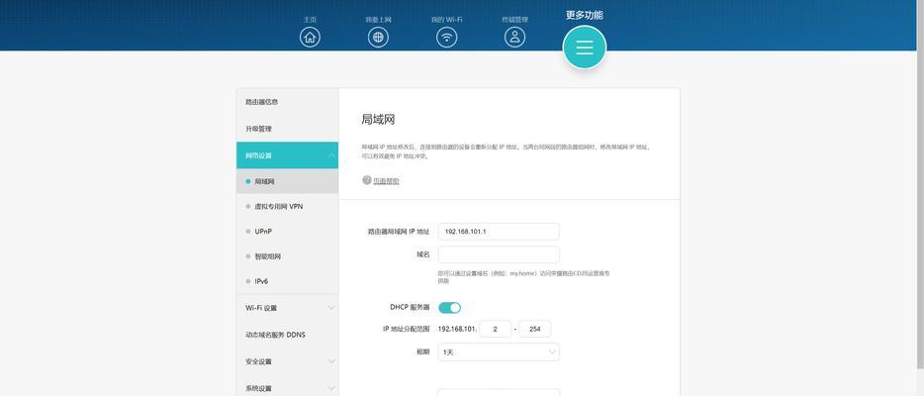Select 路由器信息 in the sidebar

coord(288,102)
